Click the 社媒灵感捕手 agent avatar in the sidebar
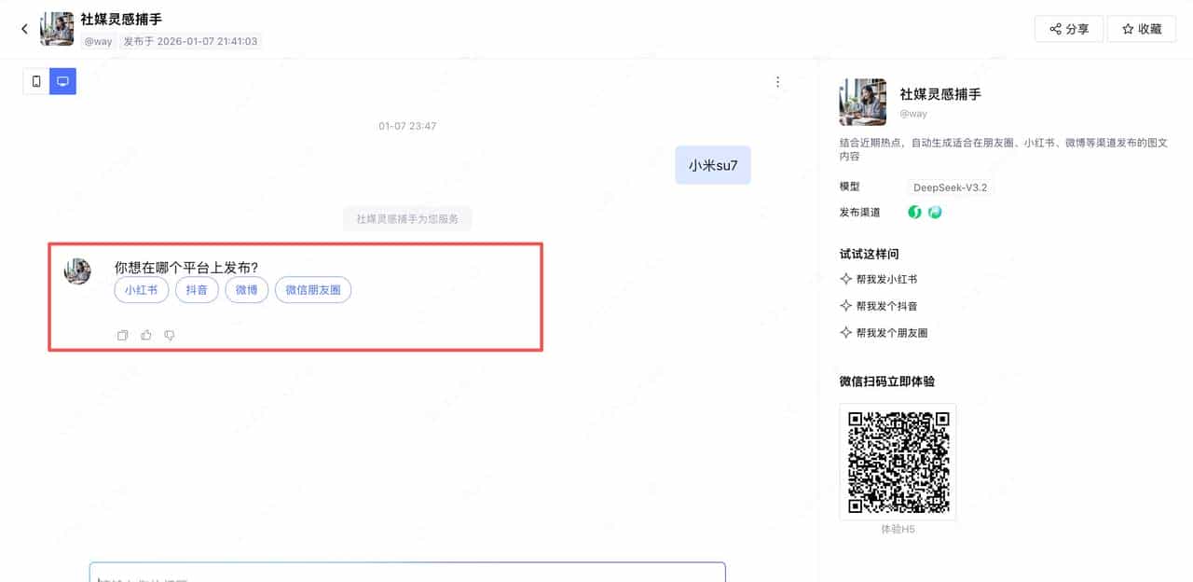 tap(862, 102)
